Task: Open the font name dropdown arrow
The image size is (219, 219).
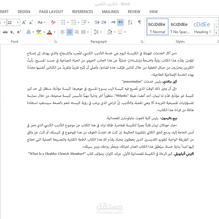Action: [x=4, y=22]
